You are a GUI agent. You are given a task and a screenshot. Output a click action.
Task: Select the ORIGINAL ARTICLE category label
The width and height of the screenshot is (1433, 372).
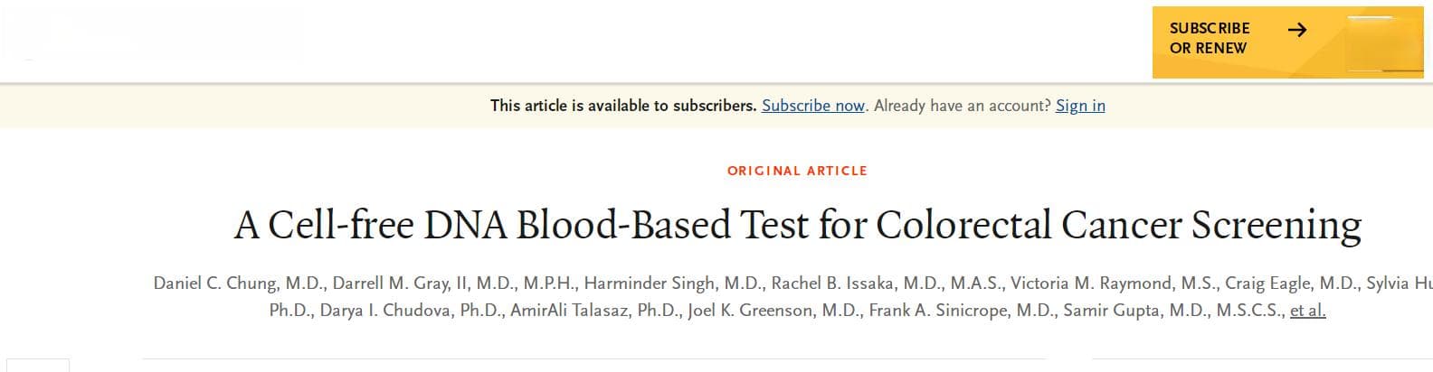[797, 171]
